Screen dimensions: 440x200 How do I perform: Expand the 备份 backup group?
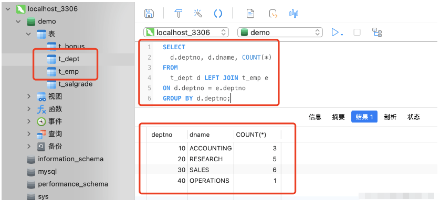click(x=29, y=146)
